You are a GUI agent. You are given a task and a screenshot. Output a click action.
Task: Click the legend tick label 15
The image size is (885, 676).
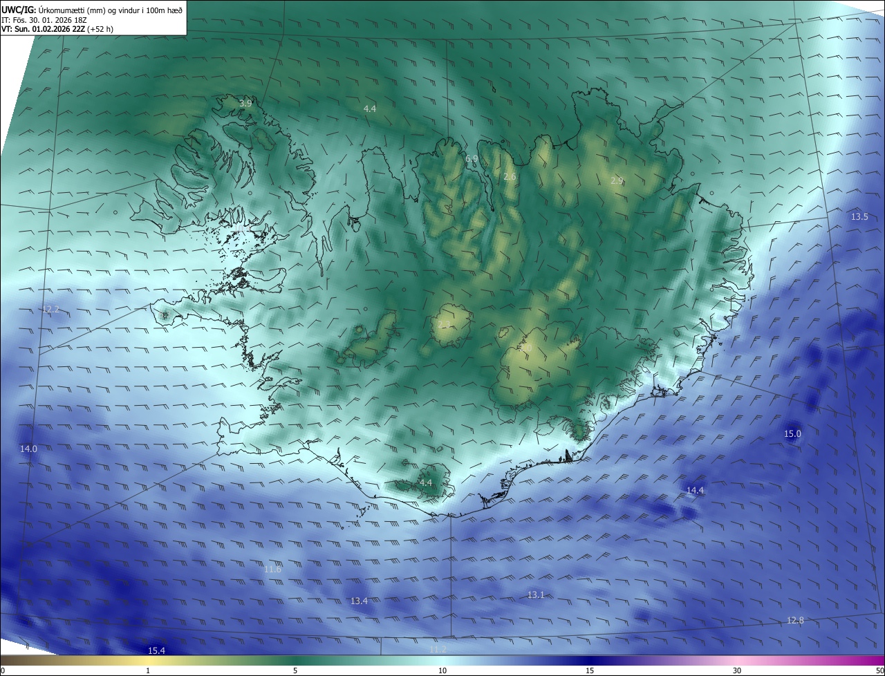click(590, 670)
